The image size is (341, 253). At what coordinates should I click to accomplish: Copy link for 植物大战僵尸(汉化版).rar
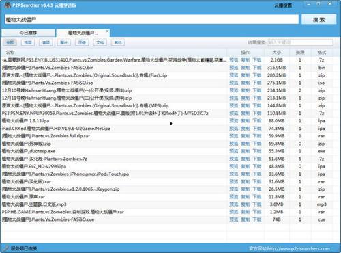point(246,181)
